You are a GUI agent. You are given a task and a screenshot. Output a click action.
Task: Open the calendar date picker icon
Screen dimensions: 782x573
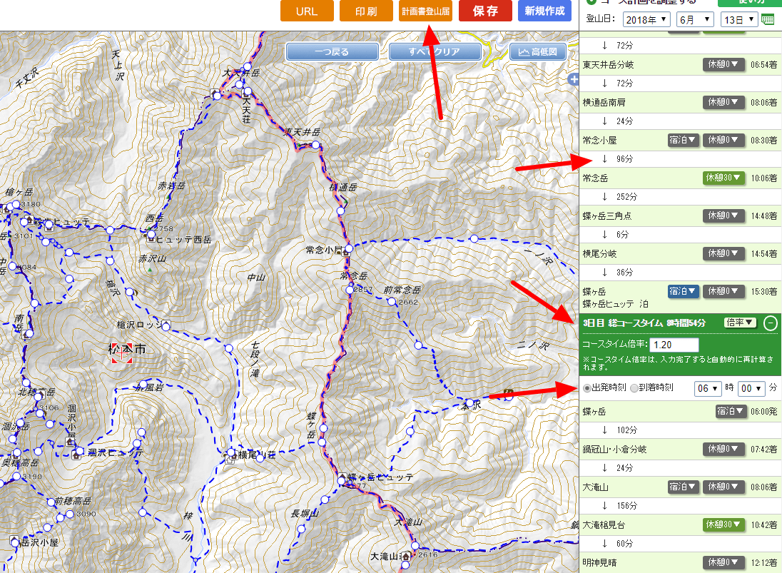pos(768,19)
